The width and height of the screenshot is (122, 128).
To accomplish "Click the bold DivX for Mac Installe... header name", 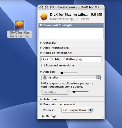I will point(69,15).
